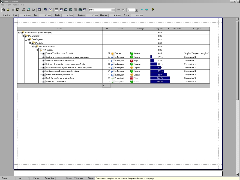Set zoom to 100 percent view icon
This screenshot has height=180, width=240.
[x=56, y=10]
